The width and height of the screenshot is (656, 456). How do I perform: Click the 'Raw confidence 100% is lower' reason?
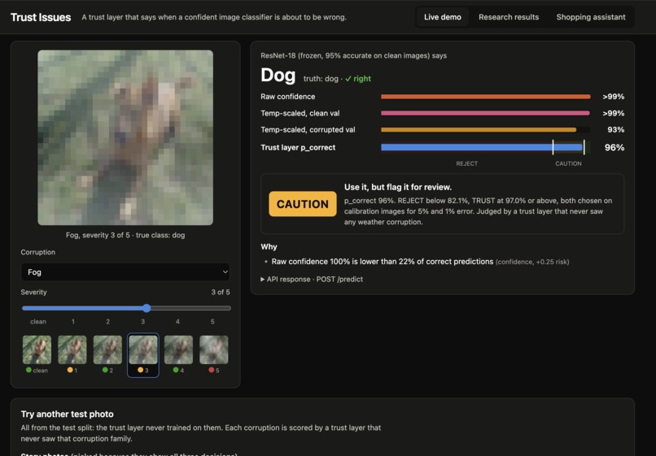[x=383, y=262]
